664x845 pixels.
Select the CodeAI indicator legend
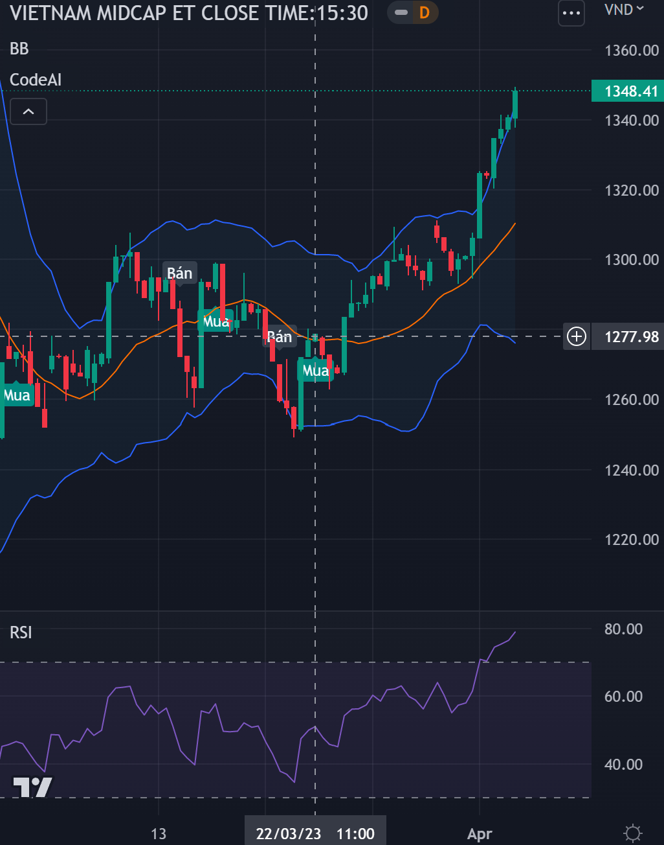(36, 80)
